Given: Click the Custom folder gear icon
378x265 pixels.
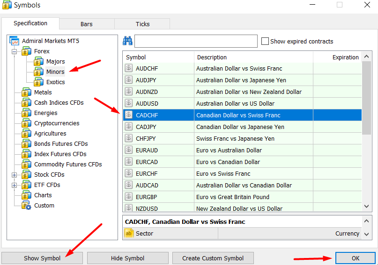Looking at the screenshot, I should (x=26, y=205).
